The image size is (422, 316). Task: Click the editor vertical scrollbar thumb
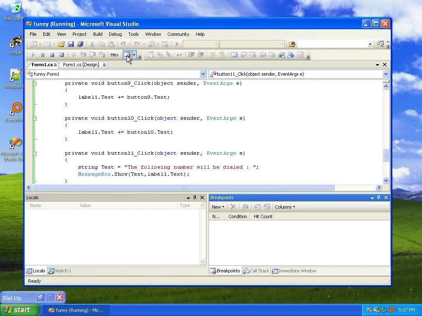[386, 155]
